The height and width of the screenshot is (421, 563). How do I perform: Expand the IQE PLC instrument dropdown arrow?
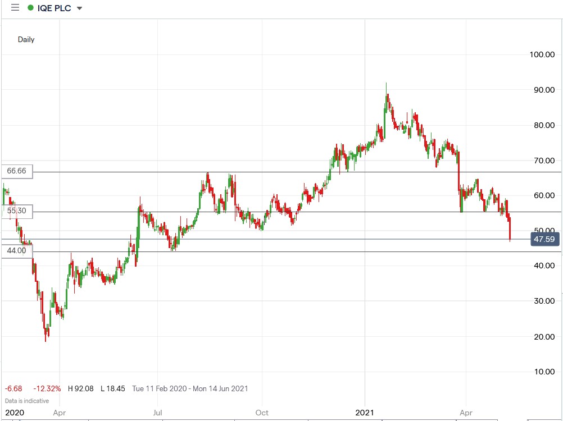(79, 8)
